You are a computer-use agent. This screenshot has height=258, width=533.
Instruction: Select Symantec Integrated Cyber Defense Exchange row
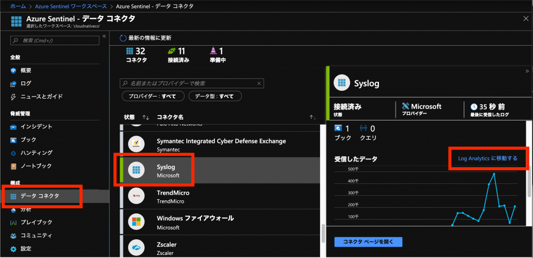tap(220, 145)
